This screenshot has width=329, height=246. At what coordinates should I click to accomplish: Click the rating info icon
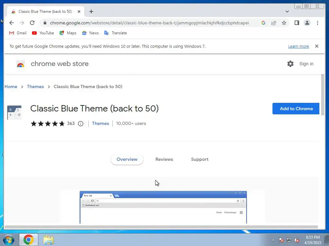[x=81, y=124]
